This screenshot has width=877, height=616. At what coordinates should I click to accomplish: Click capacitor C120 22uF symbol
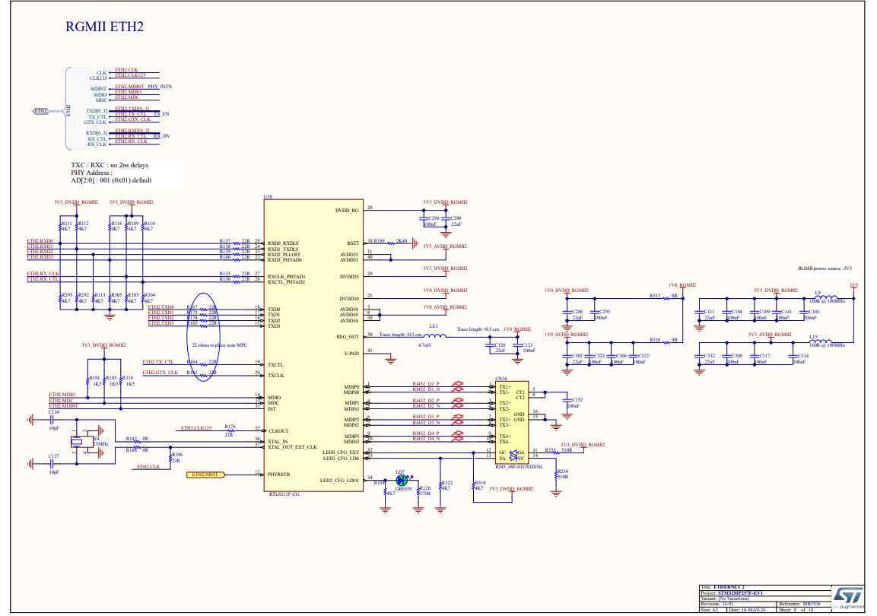point(490,345)
